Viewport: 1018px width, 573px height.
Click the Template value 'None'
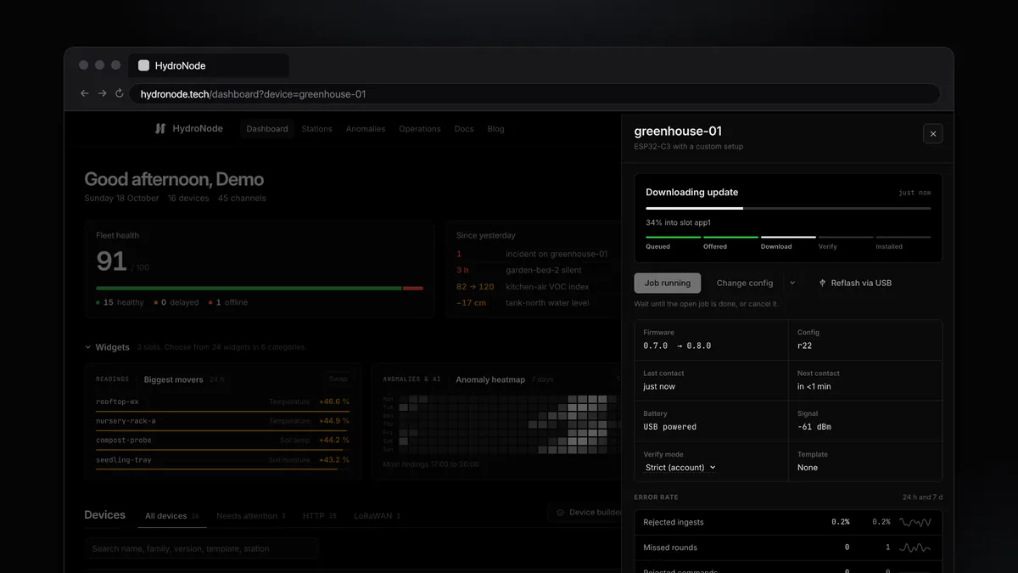tap(808, 468)
